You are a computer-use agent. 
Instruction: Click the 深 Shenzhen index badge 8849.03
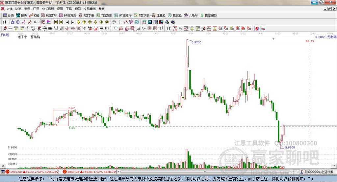pyautogui.click(x=65, y=172)
